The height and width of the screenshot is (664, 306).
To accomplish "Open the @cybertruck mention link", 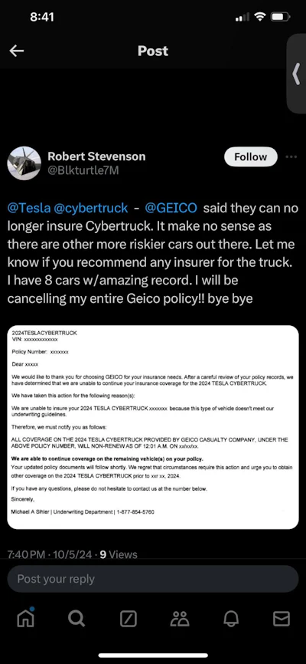I will [91, 208].
